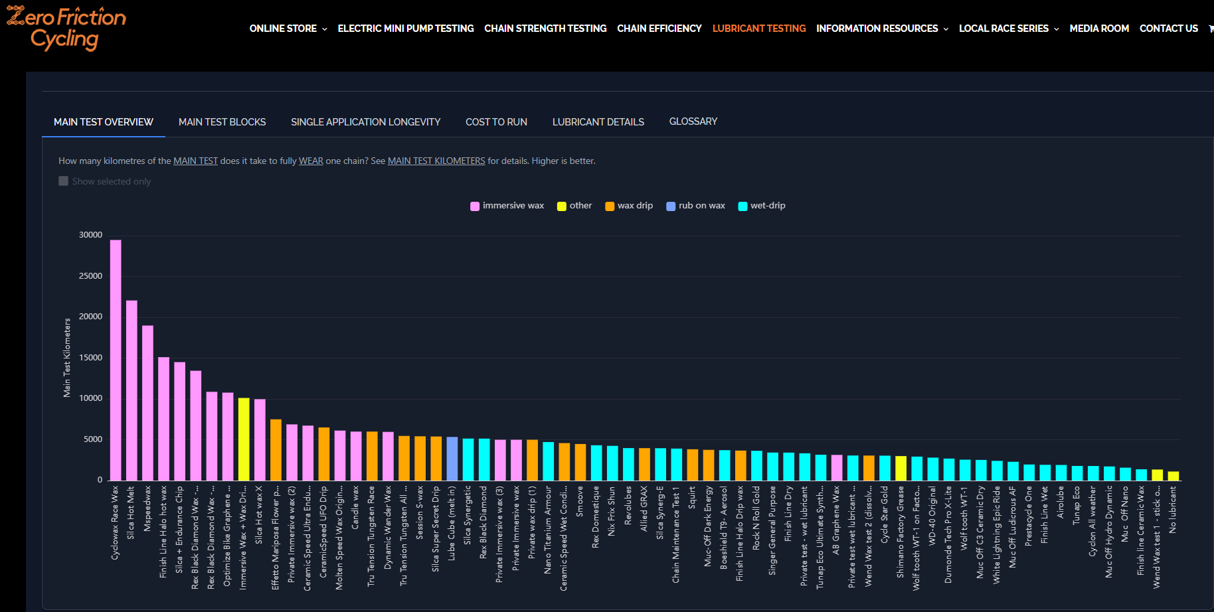Open the MAIN TEST KILOMETERS link
Viewport: 1214px width, 612px height.
pos(436,161)
